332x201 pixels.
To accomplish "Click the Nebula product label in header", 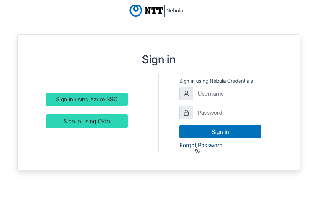I will [174, 11].
